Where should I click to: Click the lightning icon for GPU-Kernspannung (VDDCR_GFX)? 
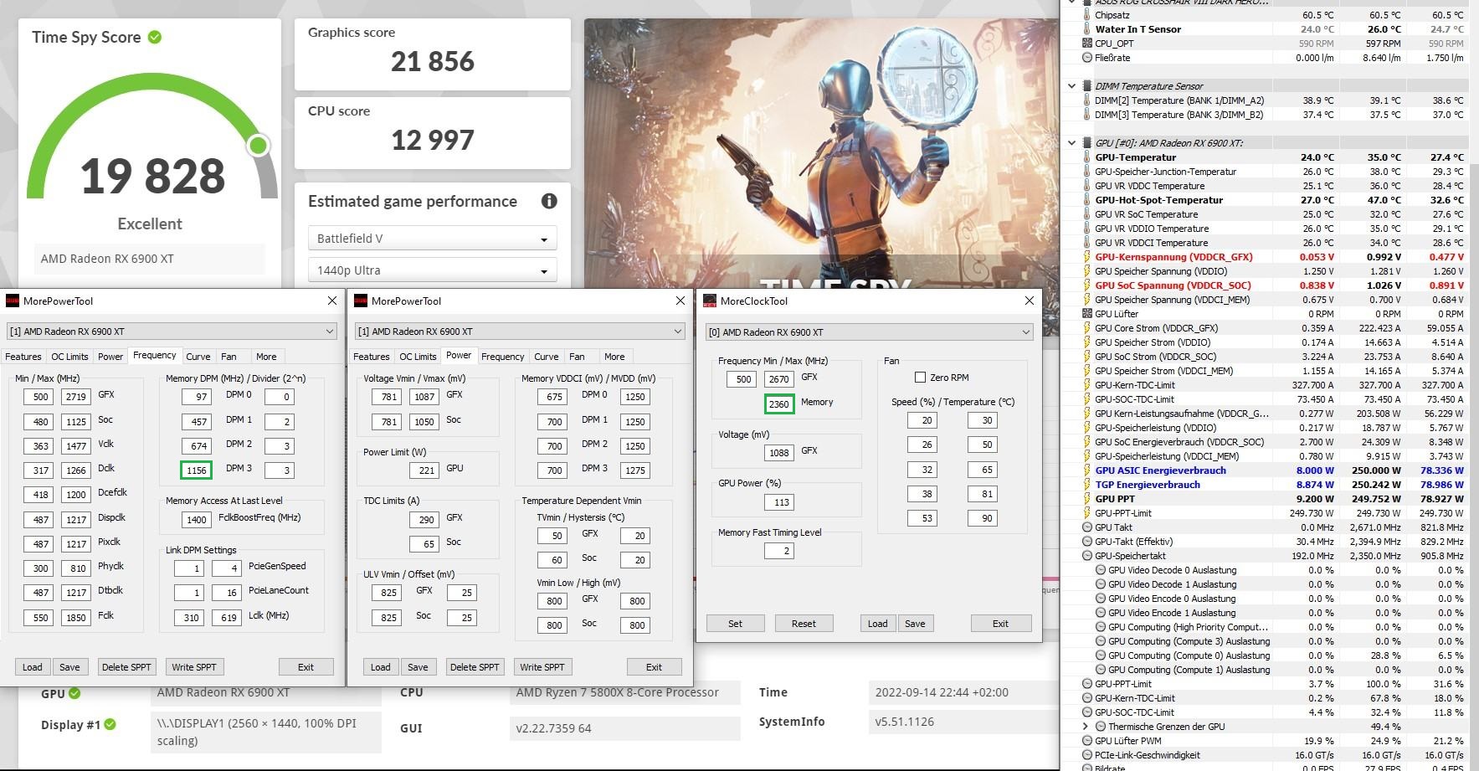point(1087,257)
